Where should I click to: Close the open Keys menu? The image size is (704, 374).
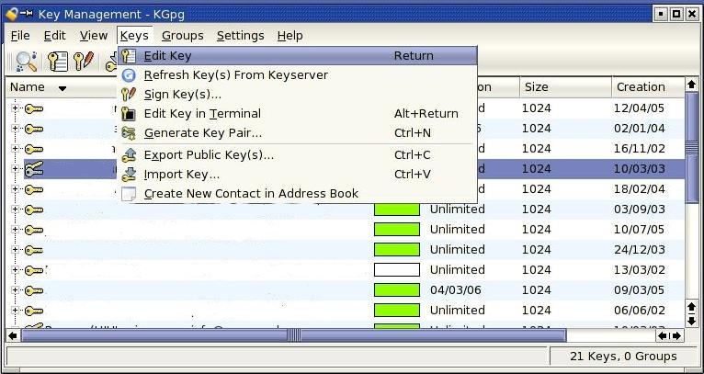[x=134, y=36]
